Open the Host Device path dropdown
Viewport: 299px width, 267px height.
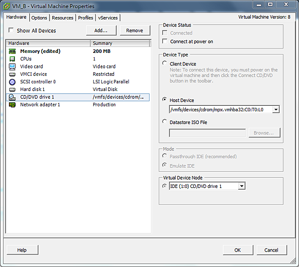click(x=276, y=110)
